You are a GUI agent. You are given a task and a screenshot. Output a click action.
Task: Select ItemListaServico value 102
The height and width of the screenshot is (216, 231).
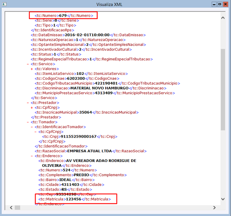coord(80,73)
